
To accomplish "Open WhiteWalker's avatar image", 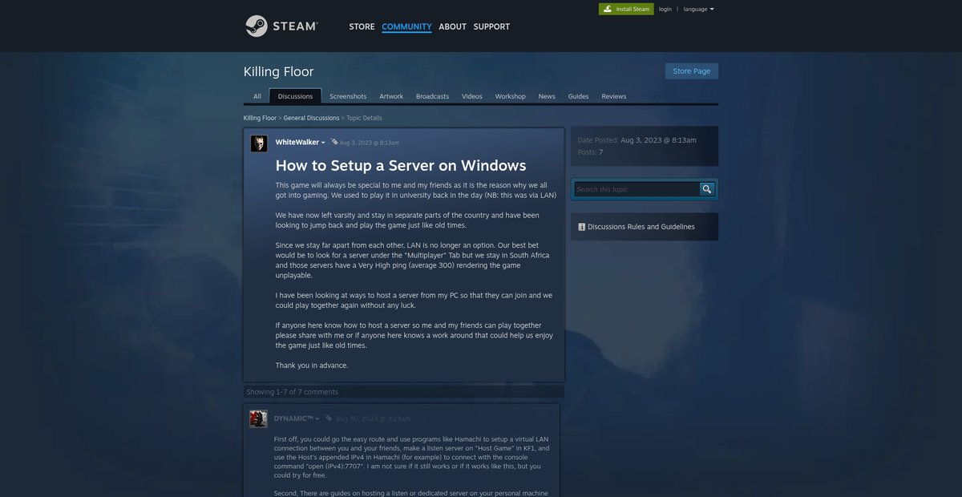I will tap(259, 143).
